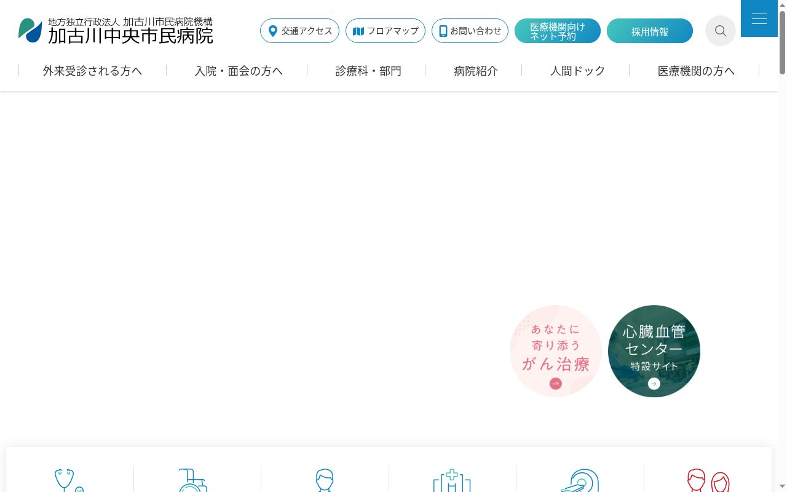The image size is (787, 492).
Task: Open the hamburger menu button
Action: point(759,18)
